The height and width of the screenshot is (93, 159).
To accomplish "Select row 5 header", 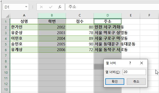I will coord(6,44).
